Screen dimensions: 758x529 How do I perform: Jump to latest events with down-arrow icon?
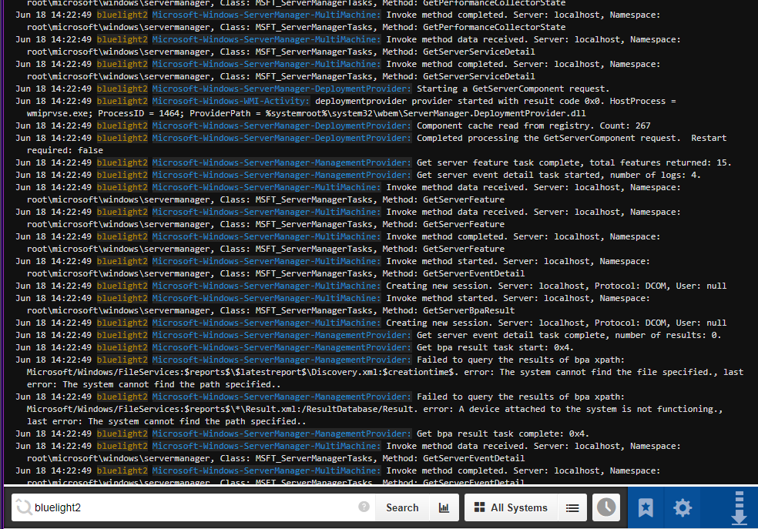point(740,507)
